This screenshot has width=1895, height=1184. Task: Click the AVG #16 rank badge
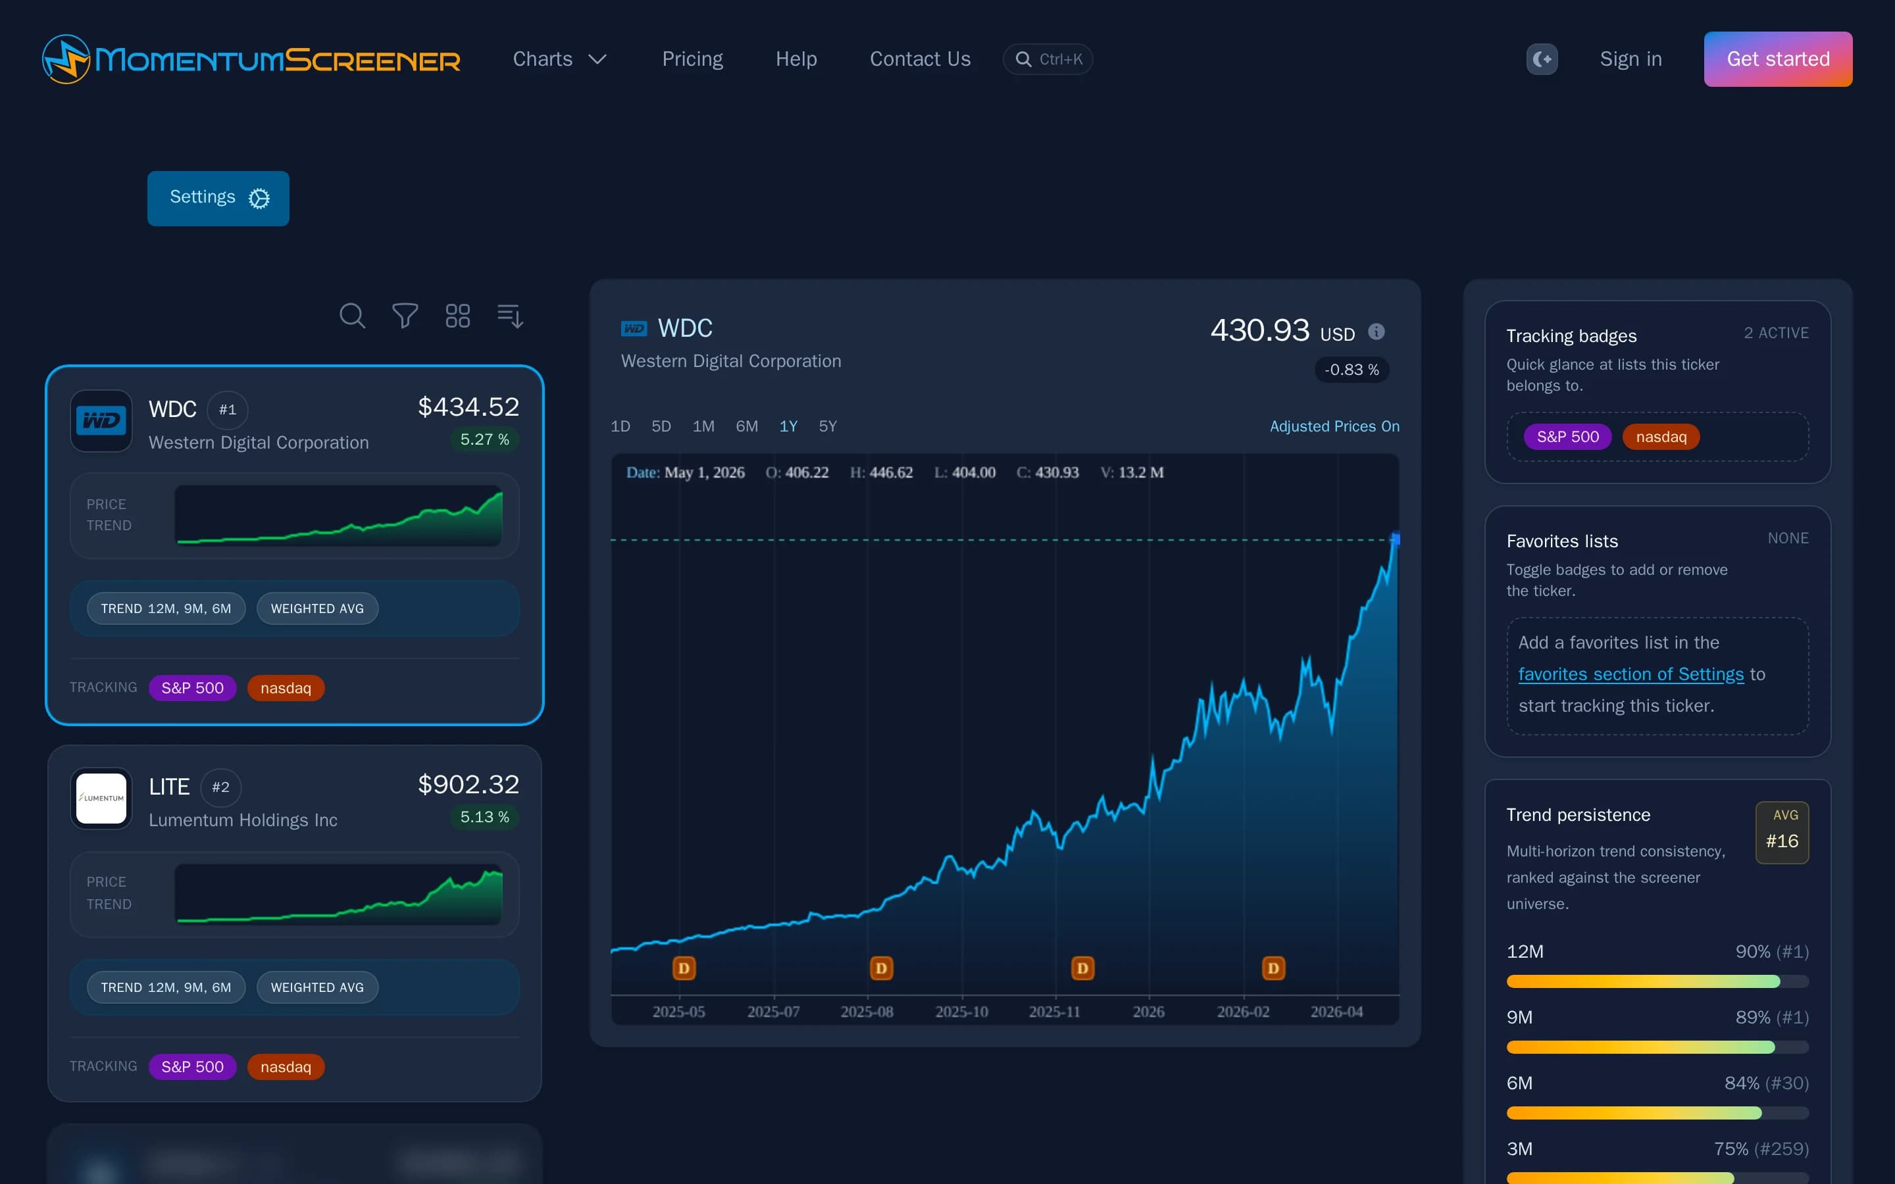pyautogui.click(x=1781, y=832)
